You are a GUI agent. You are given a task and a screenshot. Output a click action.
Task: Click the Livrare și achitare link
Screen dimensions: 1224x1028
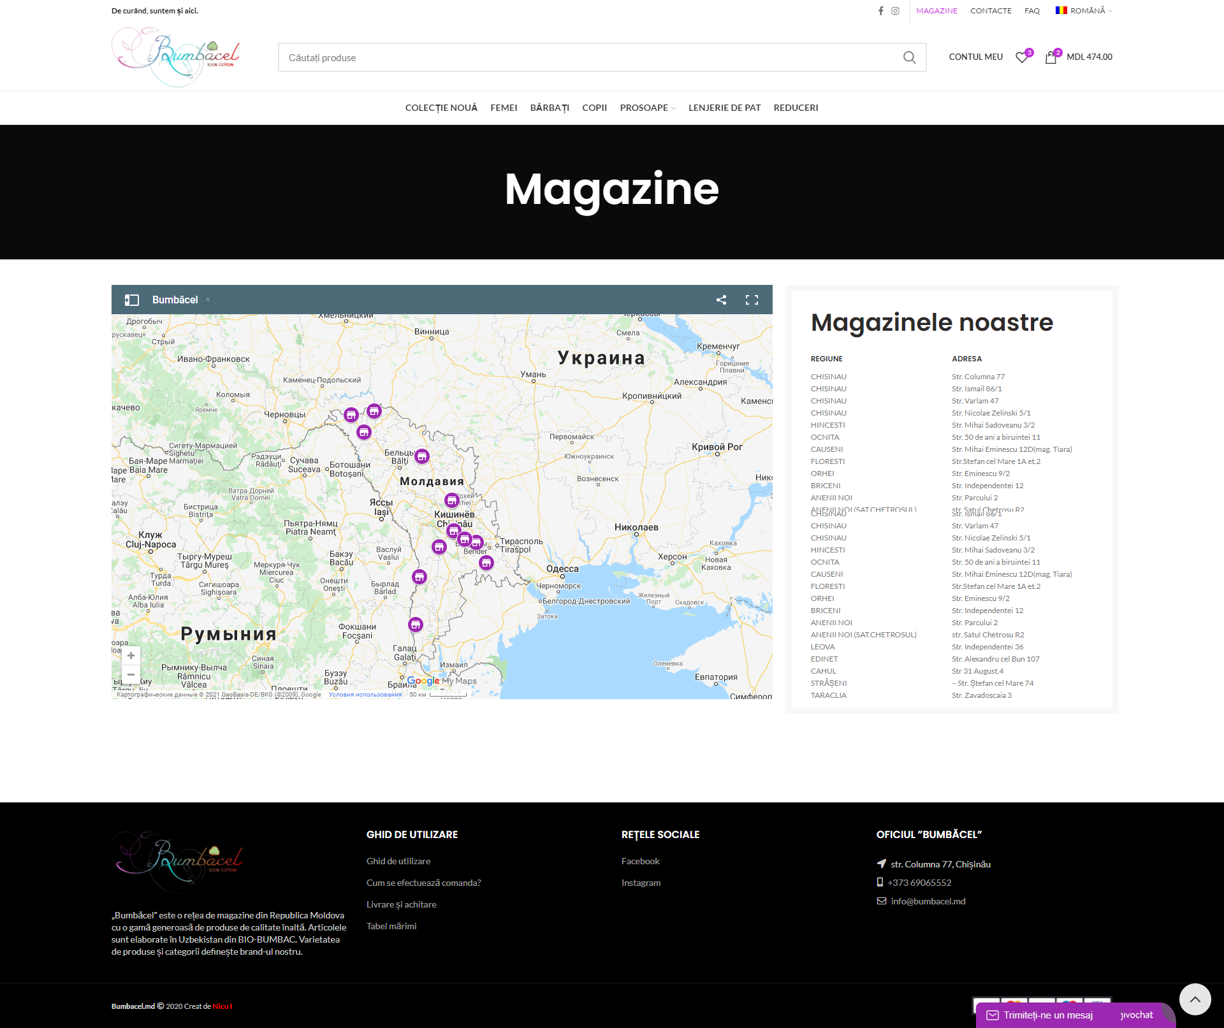pyautogui.click(x=401, y=904)
